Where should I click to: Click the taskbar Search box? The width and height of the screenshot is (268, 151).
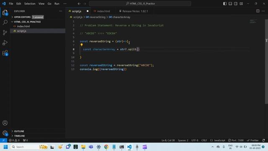coord(29,147)
